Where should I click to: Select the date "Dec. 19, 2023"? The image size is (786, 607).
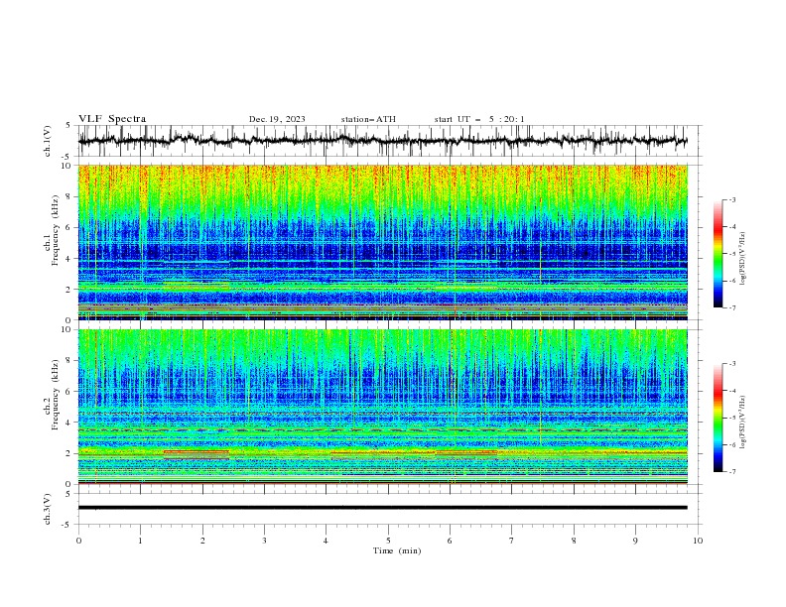click(x=277, y=119)
